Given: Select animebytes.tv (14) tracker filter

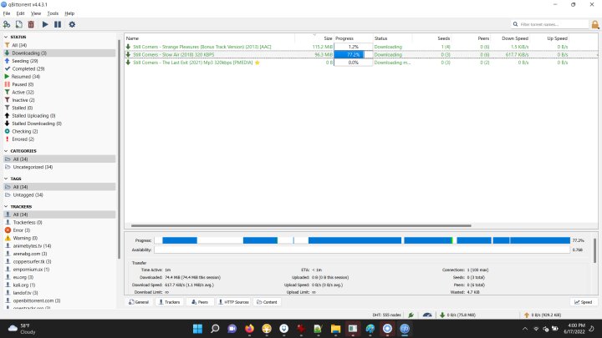Looking at the screenshot, I should pyautogui.click(x=59, y=246).
